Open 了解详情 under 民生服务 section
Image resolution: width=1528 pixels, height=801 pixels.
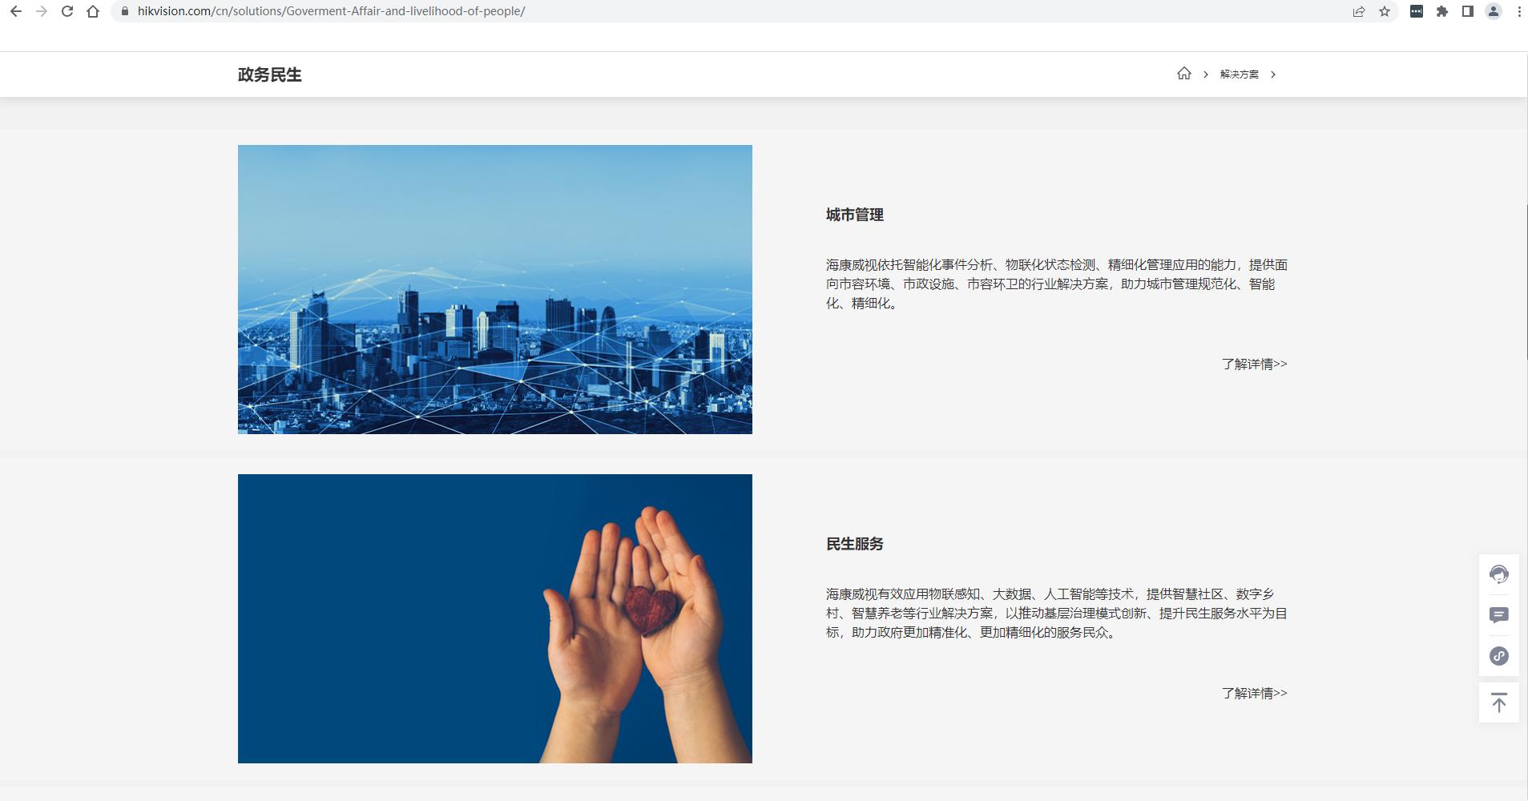[1254, 692]
